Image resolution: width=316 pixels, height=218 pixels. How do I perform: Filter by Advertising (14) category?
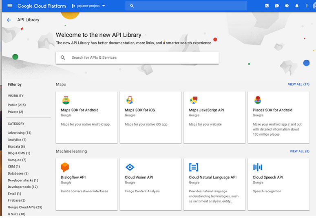tap(20, 132)
